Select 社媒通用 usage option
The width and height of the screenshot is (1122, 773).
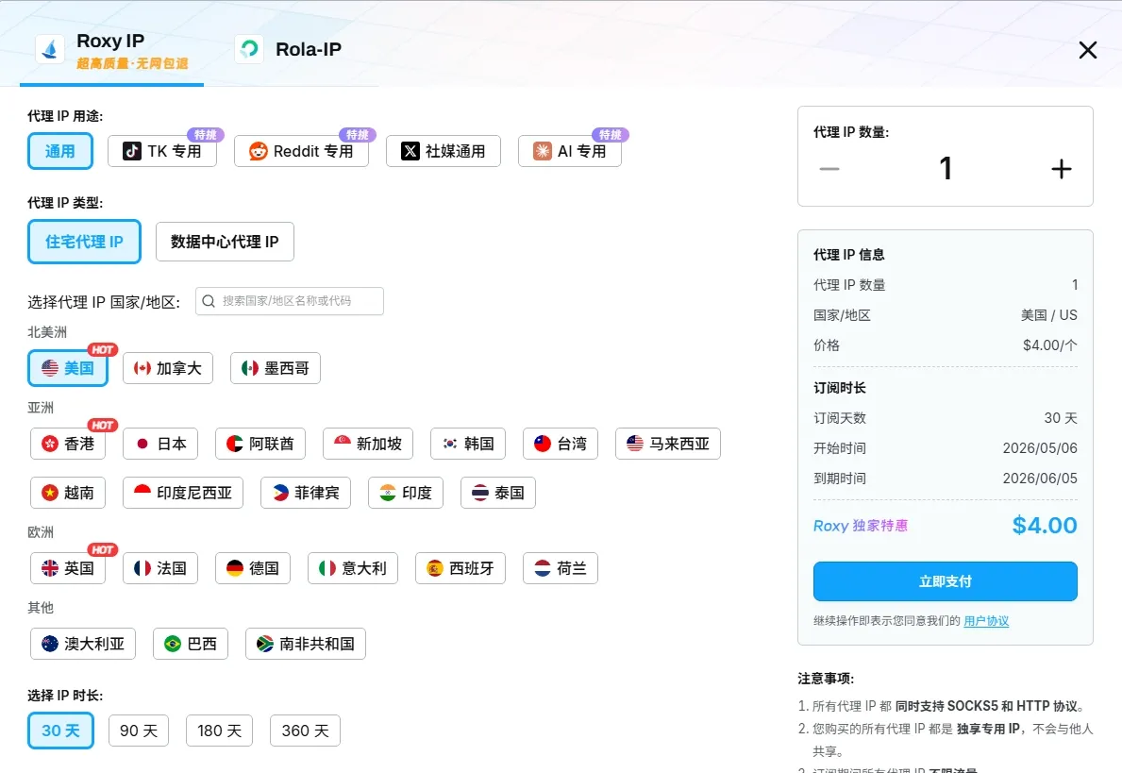pyautogui.click(x=443, y=151)
